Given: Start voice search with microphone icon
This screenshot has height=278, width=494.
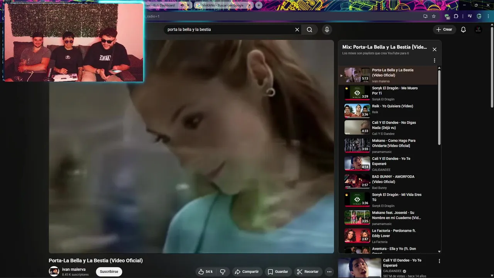Looking at the screenshot, I should click(327, 29).
